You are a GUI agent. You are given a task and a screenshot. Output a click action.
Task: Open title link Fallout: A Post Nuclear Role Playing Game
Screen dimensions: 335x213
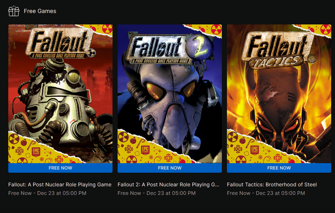(60, 185)
